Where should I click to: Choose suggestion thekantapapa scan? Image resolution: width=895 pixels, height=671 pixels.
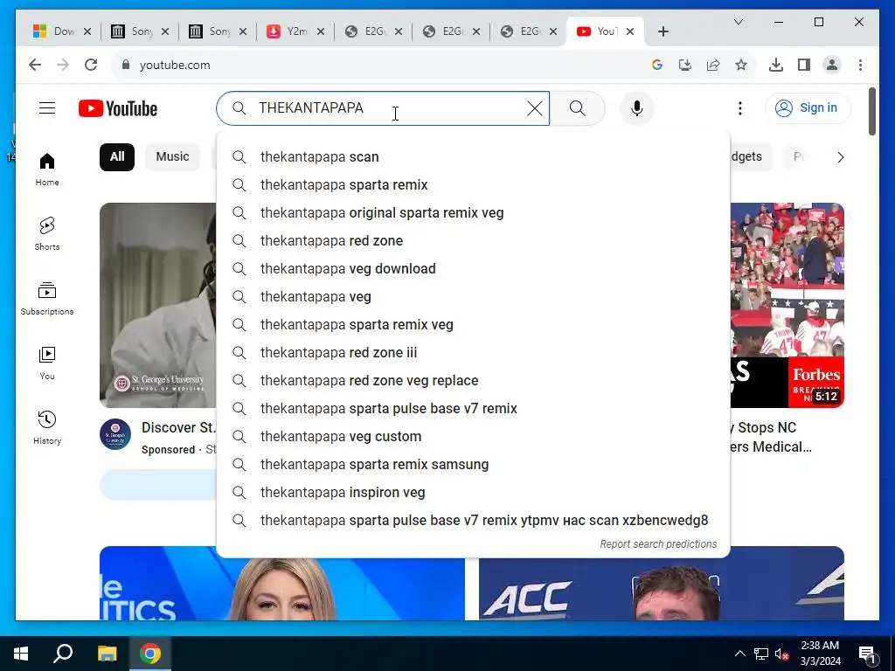473,157
